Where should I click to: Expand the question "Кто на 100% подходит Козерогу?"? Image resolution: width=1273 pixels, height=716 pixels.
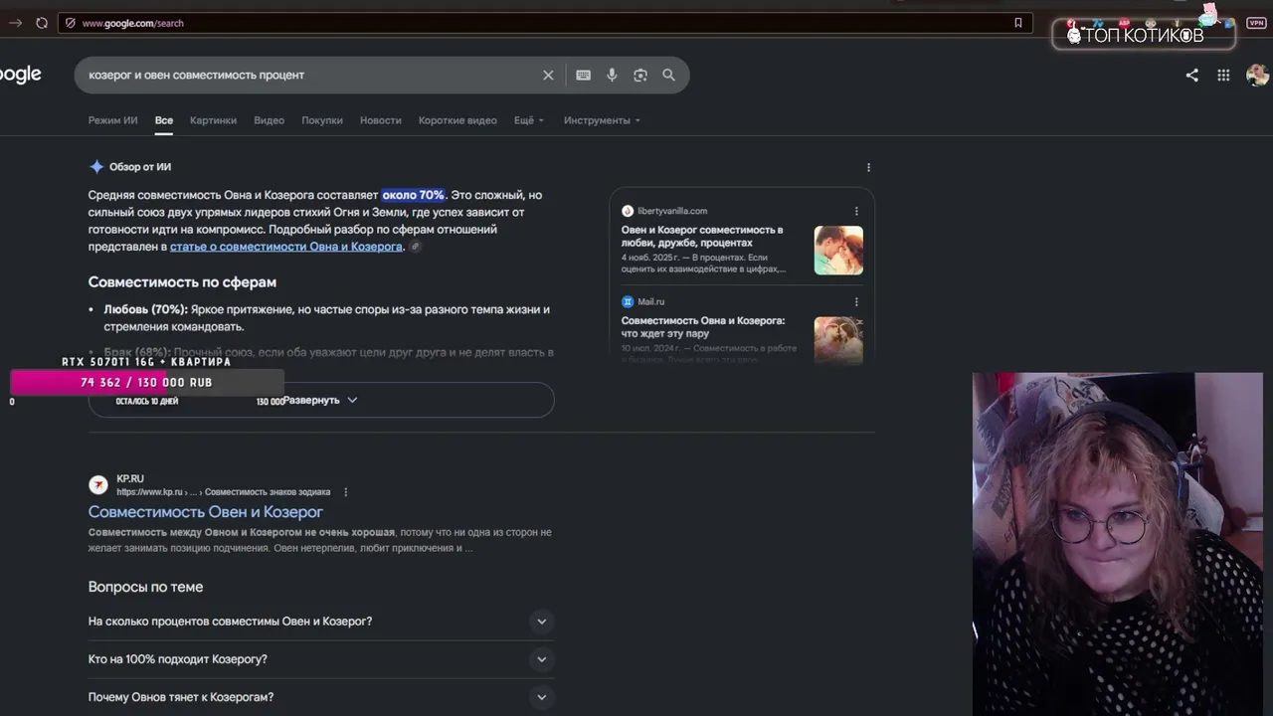(x=321, y=659)
